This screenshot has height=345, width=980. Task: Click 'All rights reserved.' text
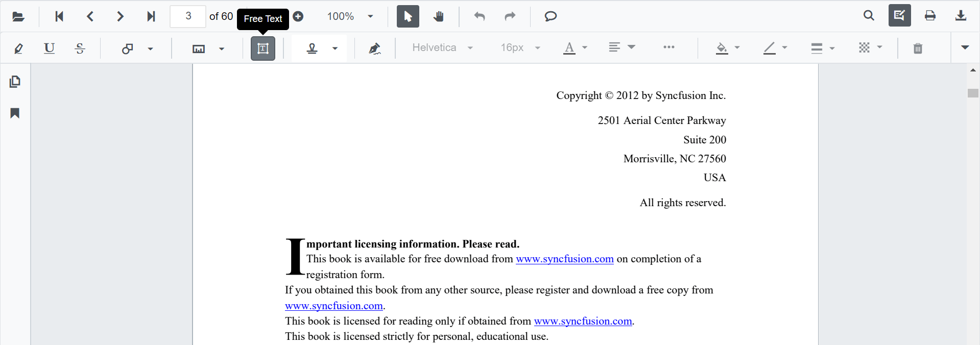point(683,203)
